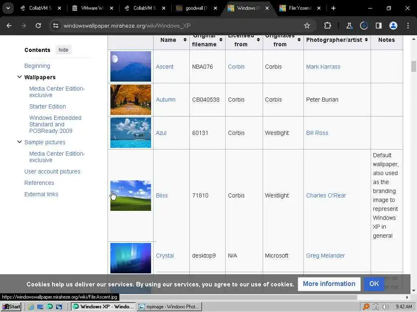Screen dimensions: 417x312
Task: Go back to the previous page
Action: (9, 26)
